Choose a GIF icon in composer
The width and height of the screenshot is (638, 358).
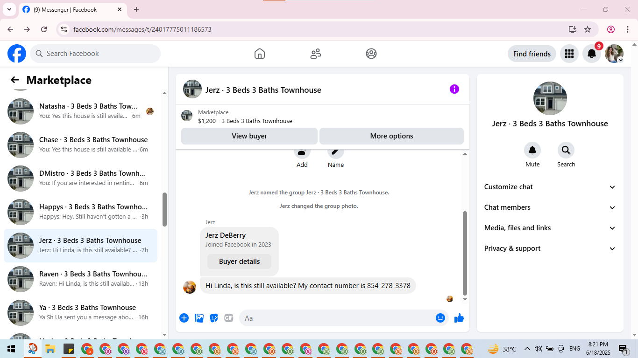[x=229, y=318]
